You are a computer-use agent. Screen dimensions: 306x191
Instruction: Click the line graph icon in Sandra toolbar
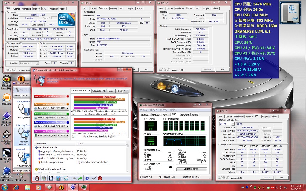(x=65, y=178)
